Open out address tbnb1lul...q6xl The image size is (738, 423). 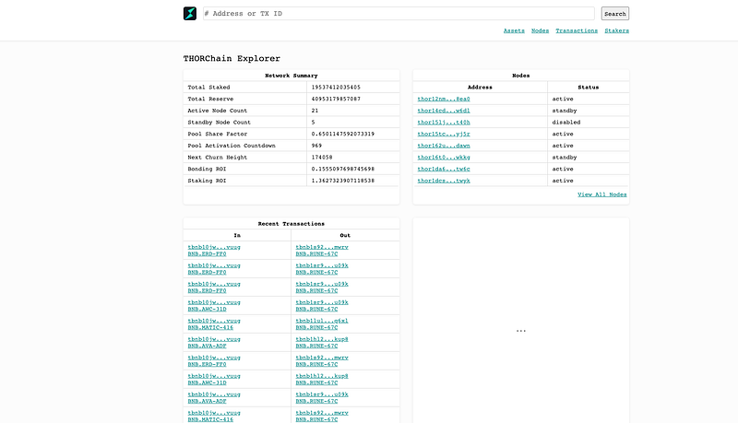pyautogui.click(x=322, y=321)
